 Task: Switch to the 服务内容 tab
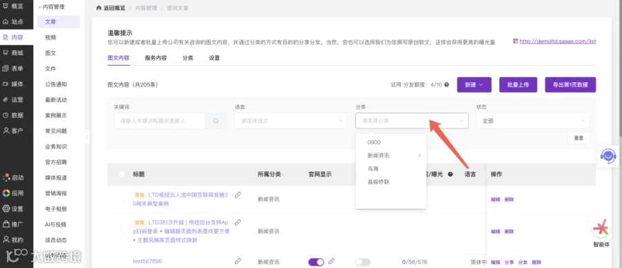pyautogui.click(x=155, y=58)
